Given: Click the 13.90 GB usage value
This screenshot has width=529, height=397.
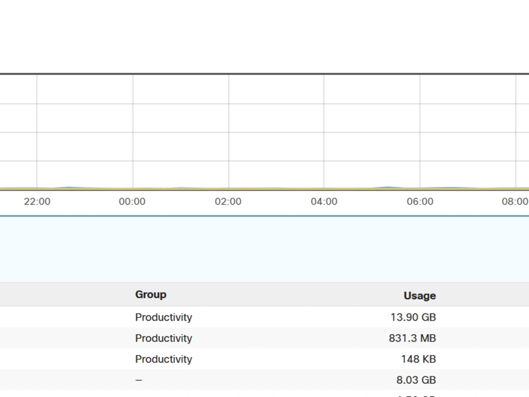Looking at the screenshot, I should [413, 317].
